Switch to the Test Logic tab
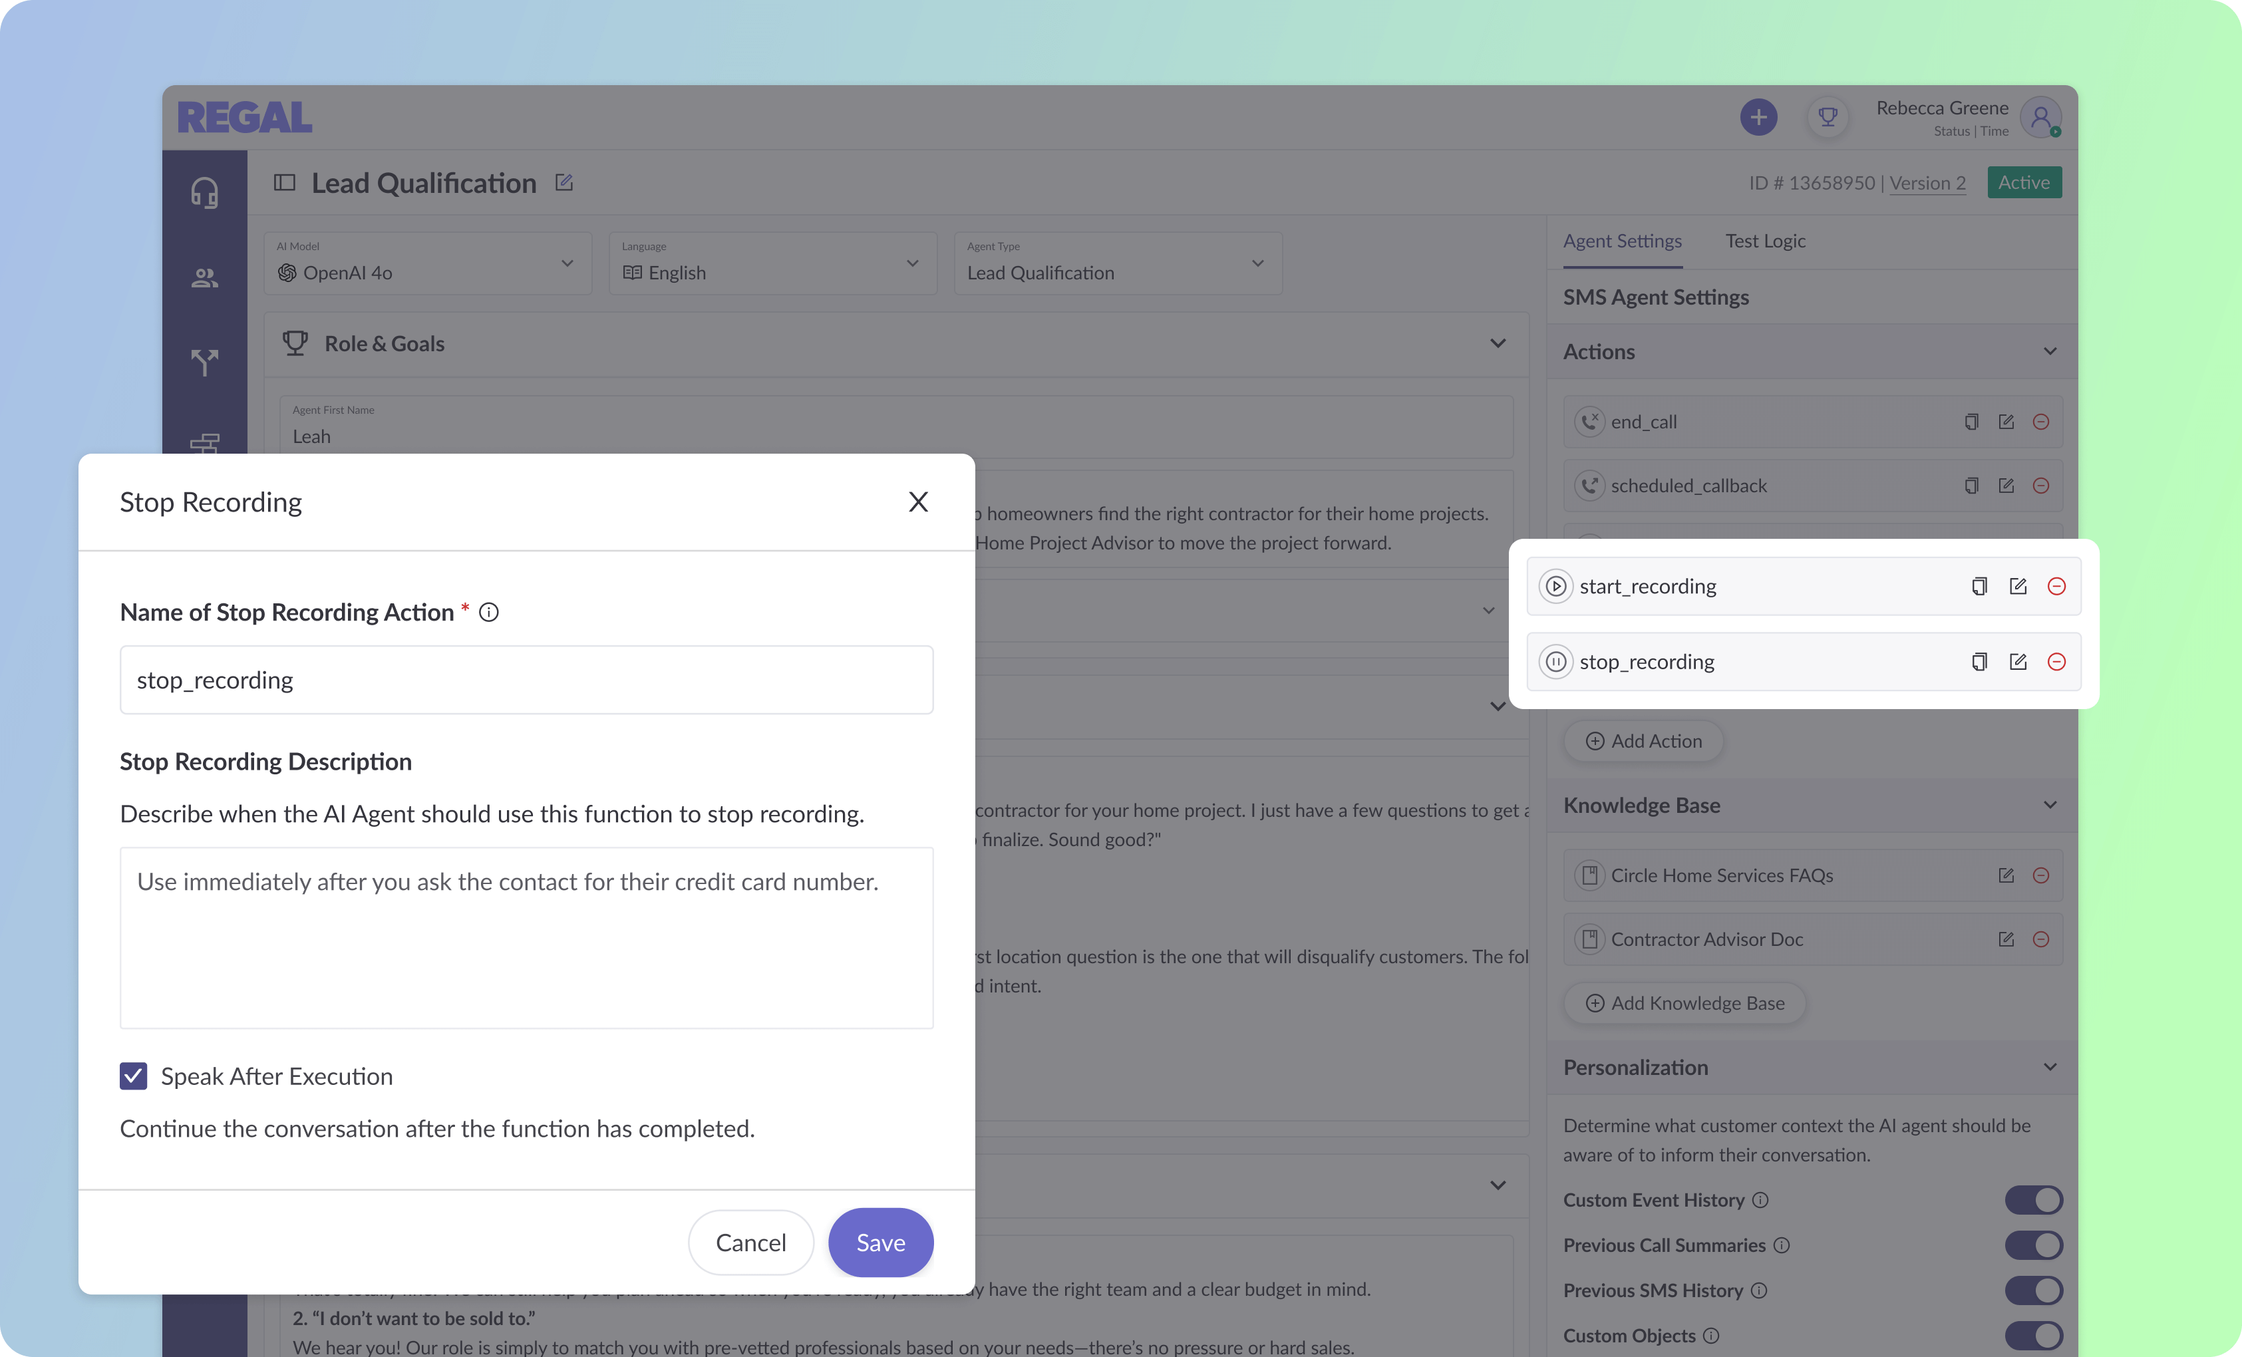 click(1765, 242)
